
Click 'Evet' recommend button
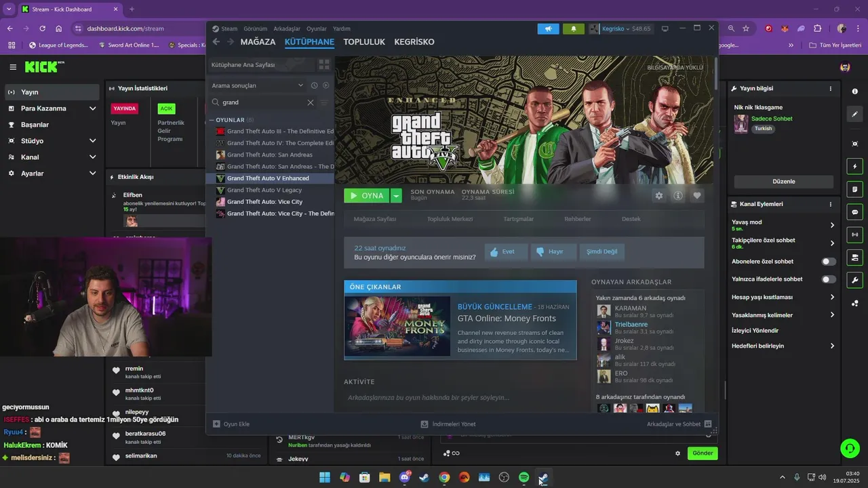tap(506, 251)
